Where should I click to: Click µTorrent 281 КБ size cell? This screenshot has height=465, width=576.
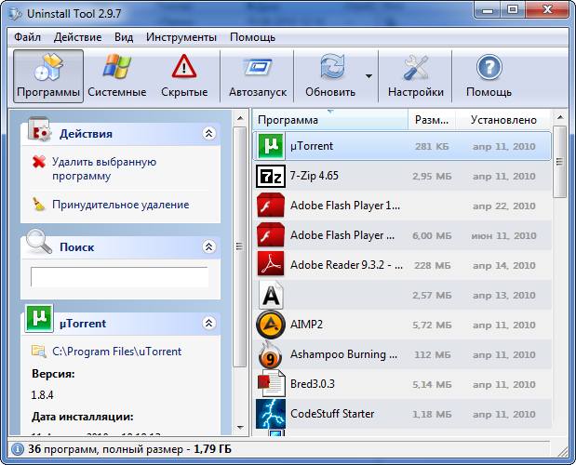coord(432,146)
